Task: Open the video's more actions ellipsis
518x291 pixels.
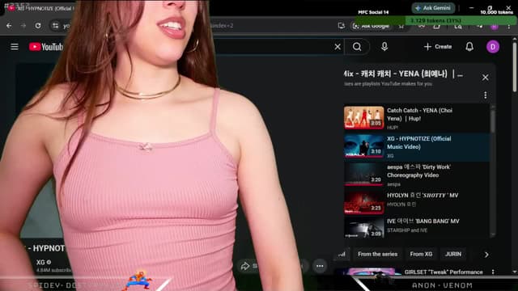Action: (x=320, y=266)
